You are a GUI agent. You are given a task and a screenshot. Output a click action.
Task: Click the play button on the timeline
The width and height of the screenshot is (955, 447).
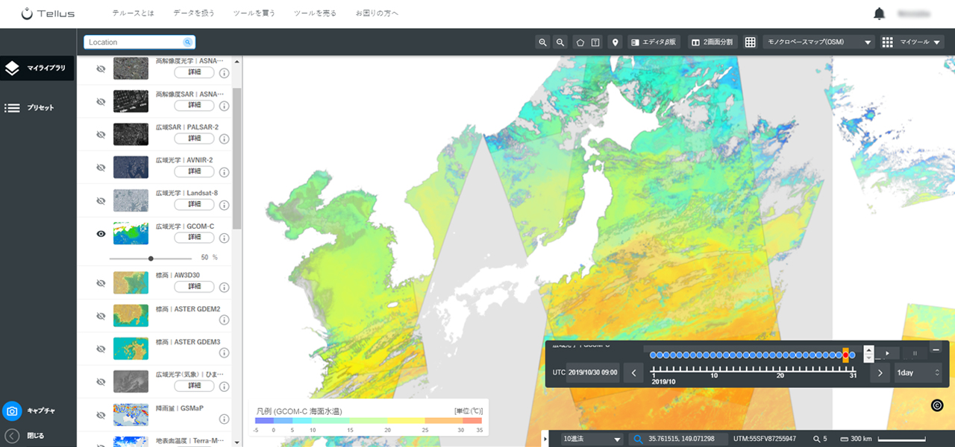(887, 353)
